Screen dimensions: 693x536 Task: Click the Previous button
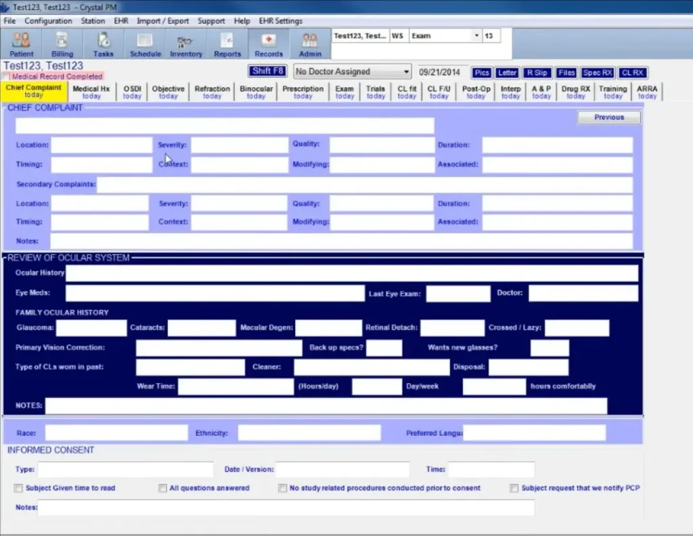[608, 117]
